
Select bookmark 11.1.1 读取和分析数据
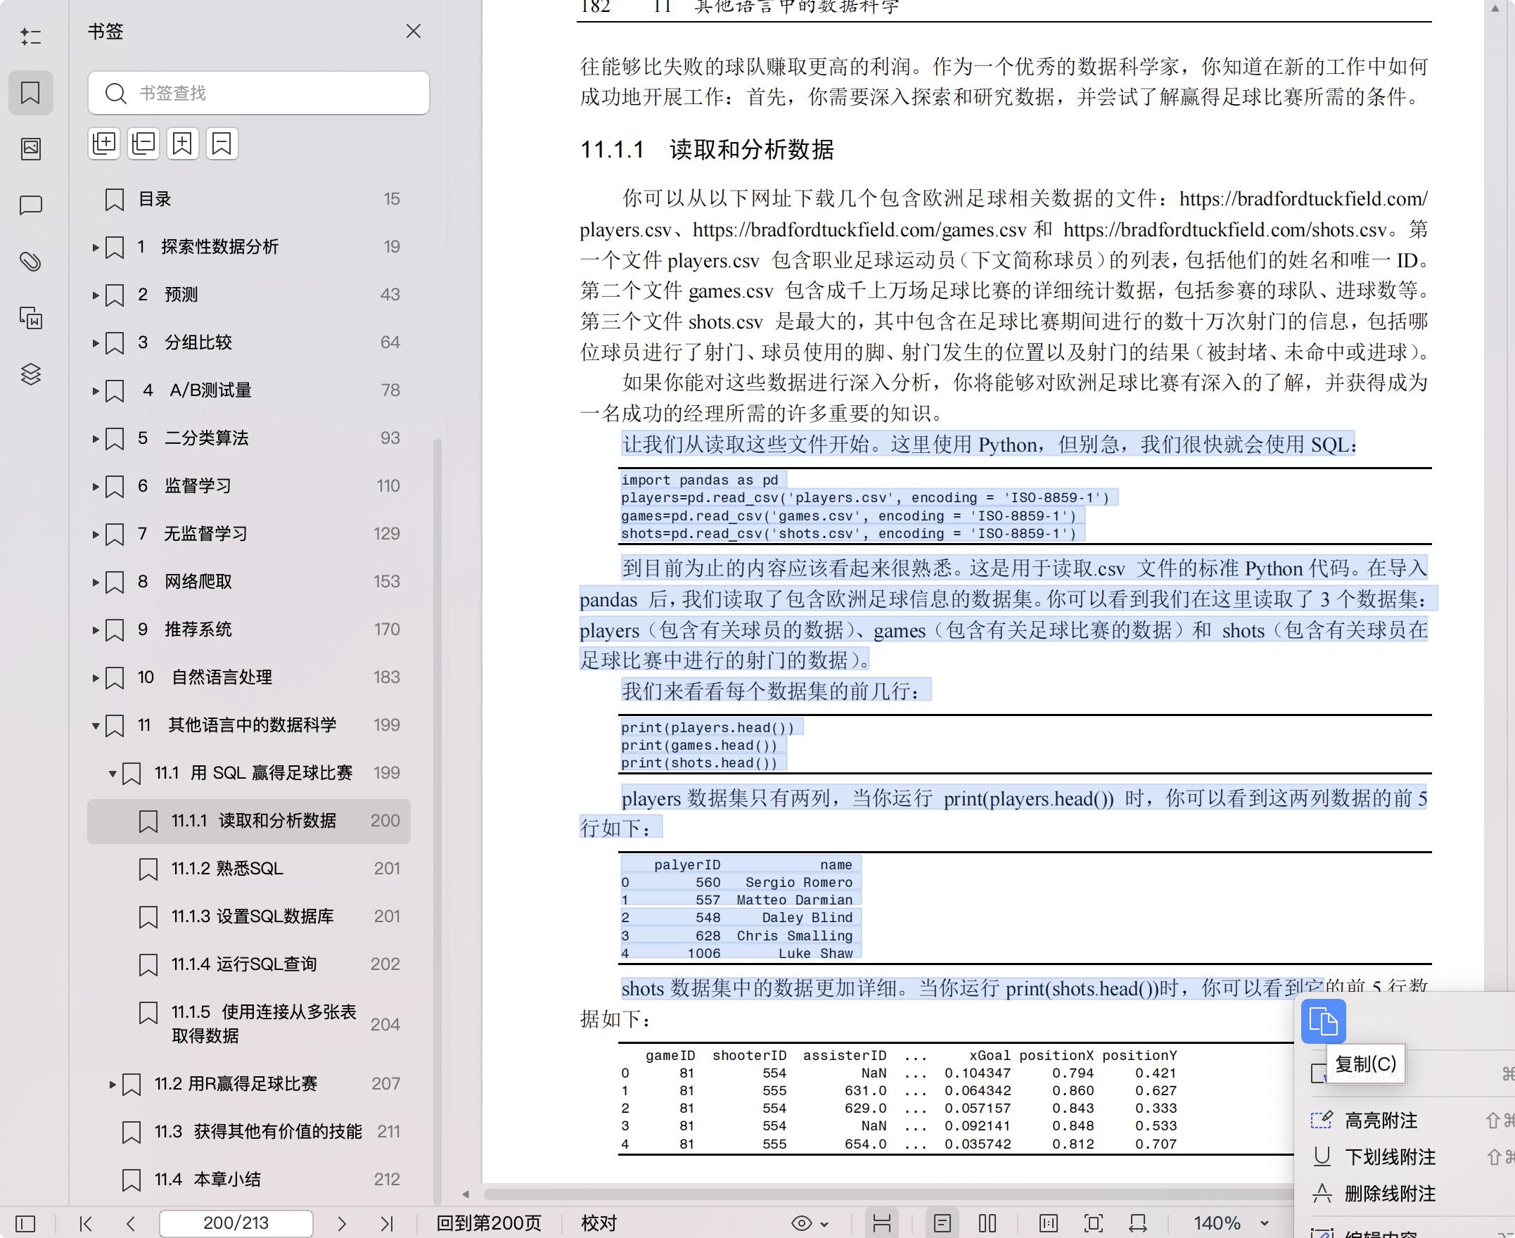pos(250,821)
